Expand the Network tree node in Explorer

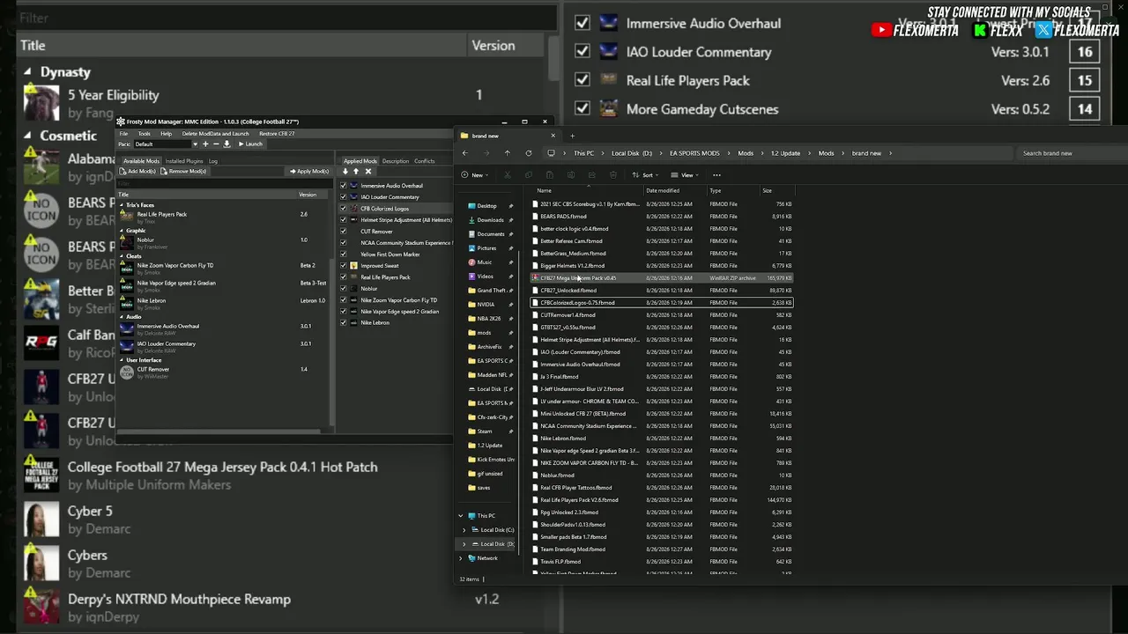[x=461, y=558]
